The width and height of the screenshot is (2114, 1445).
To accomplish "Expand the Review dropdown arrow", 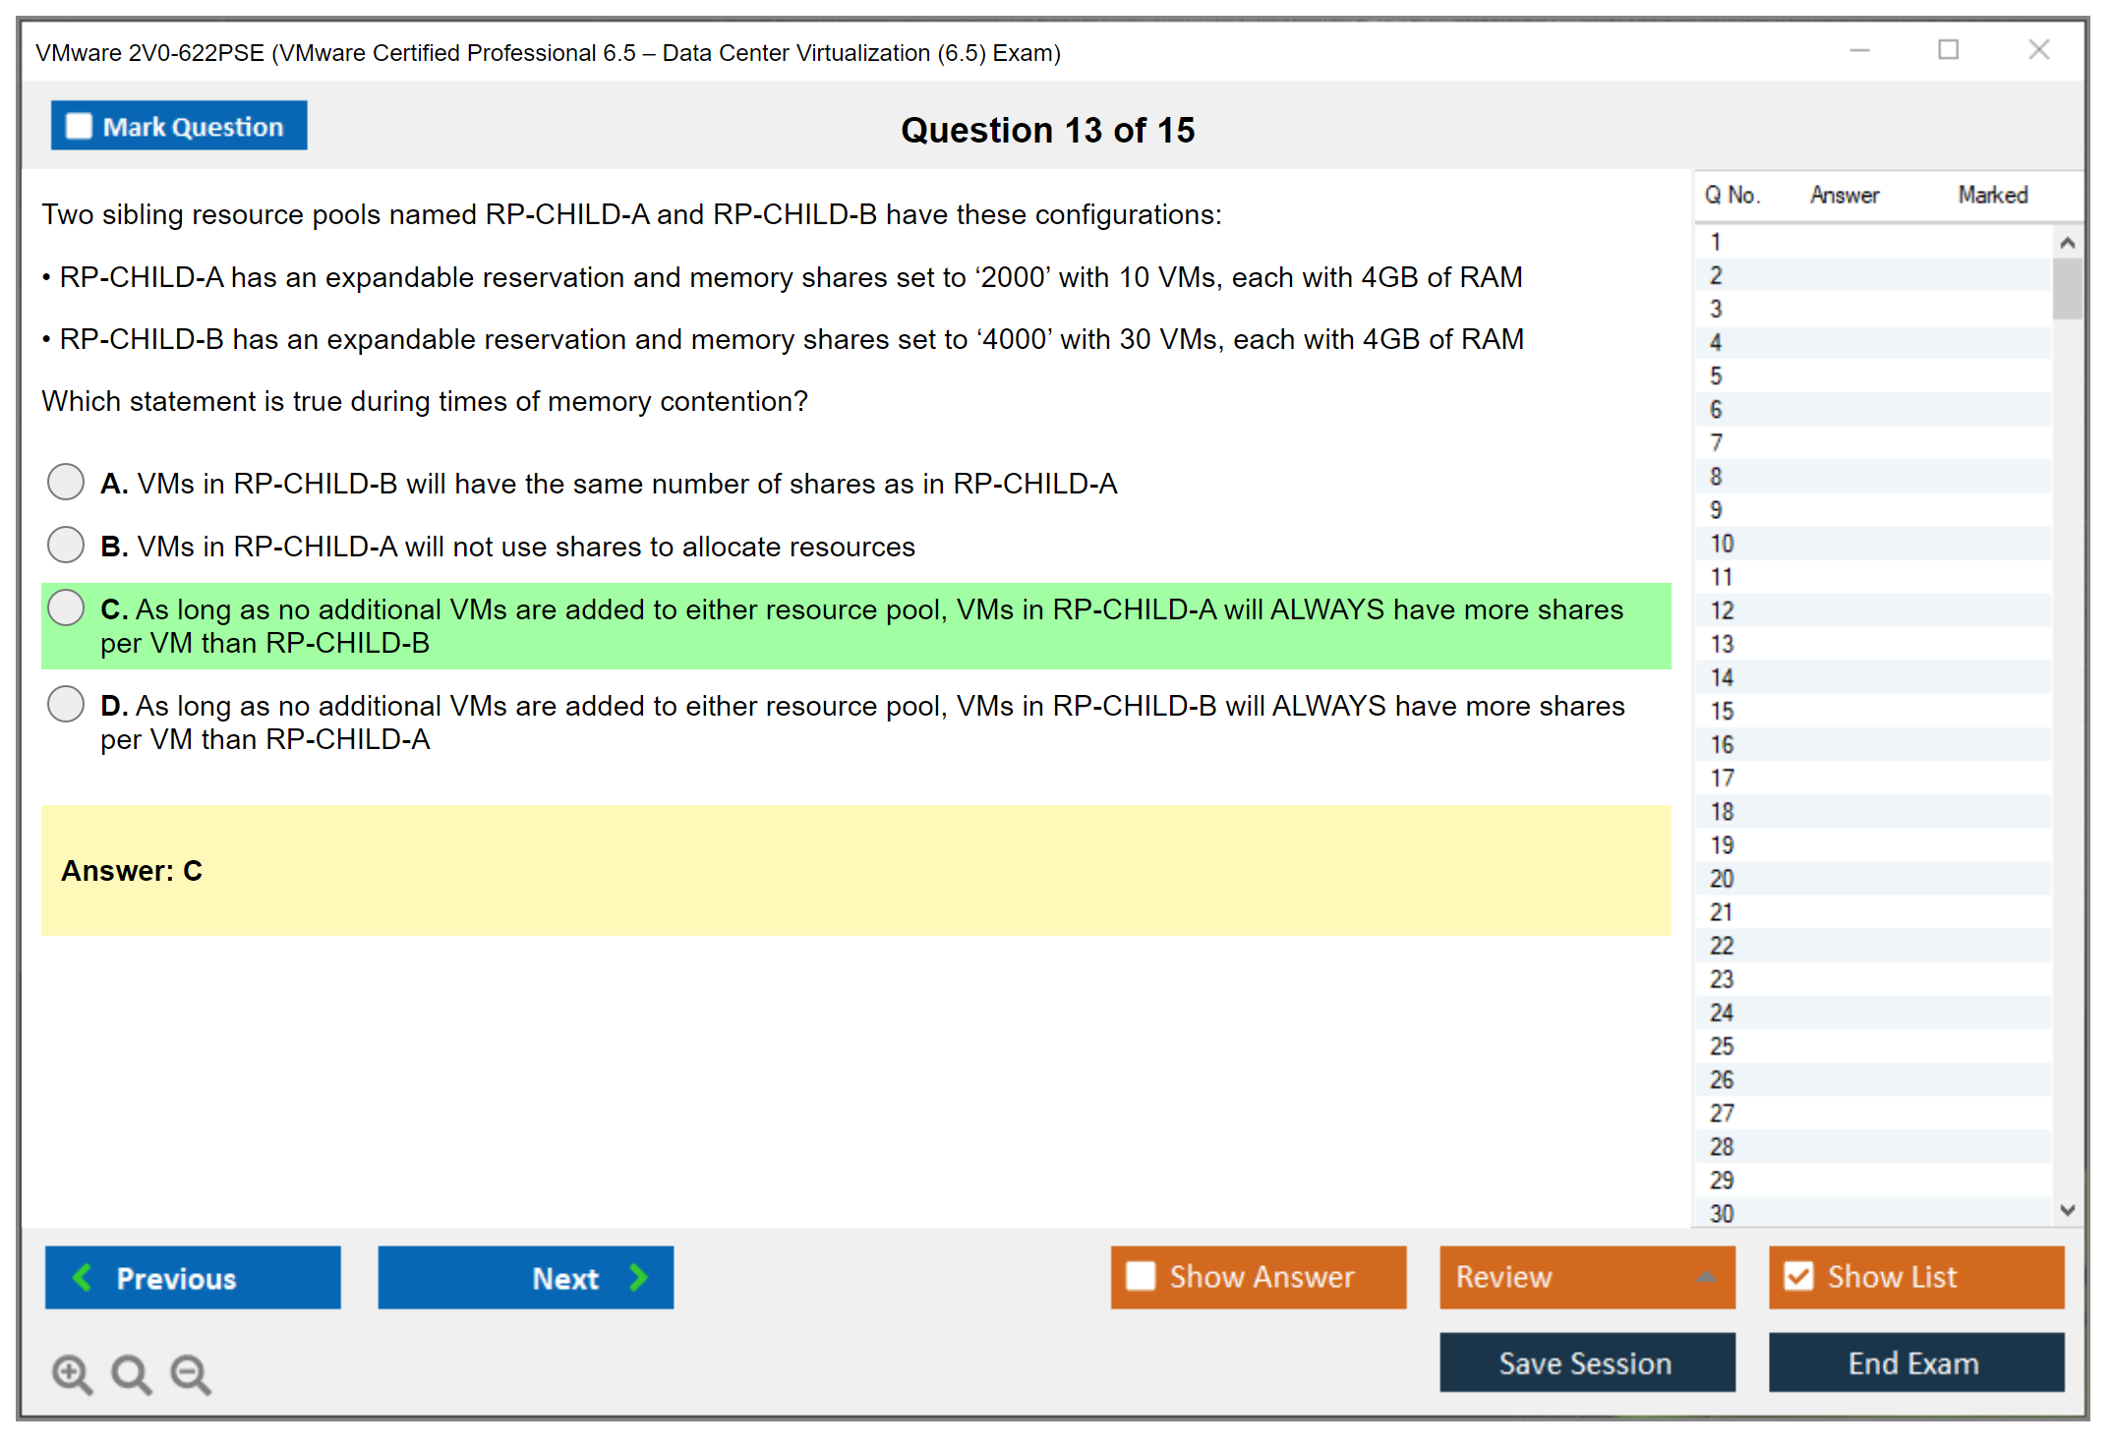I will 1707,1277.
